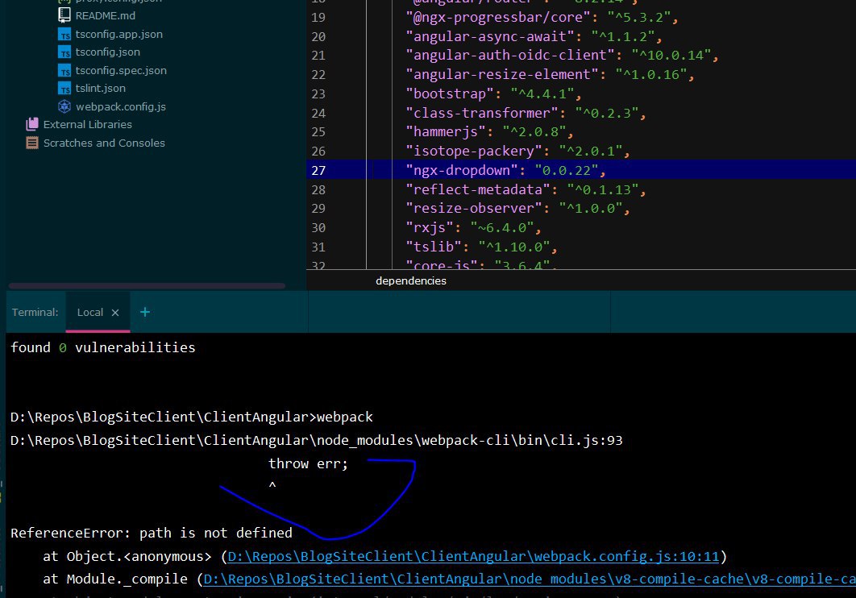Viewport: 856px width, 598px height.
Task: Click the "isotope-packery" dependency line
Action: point(517,152)
